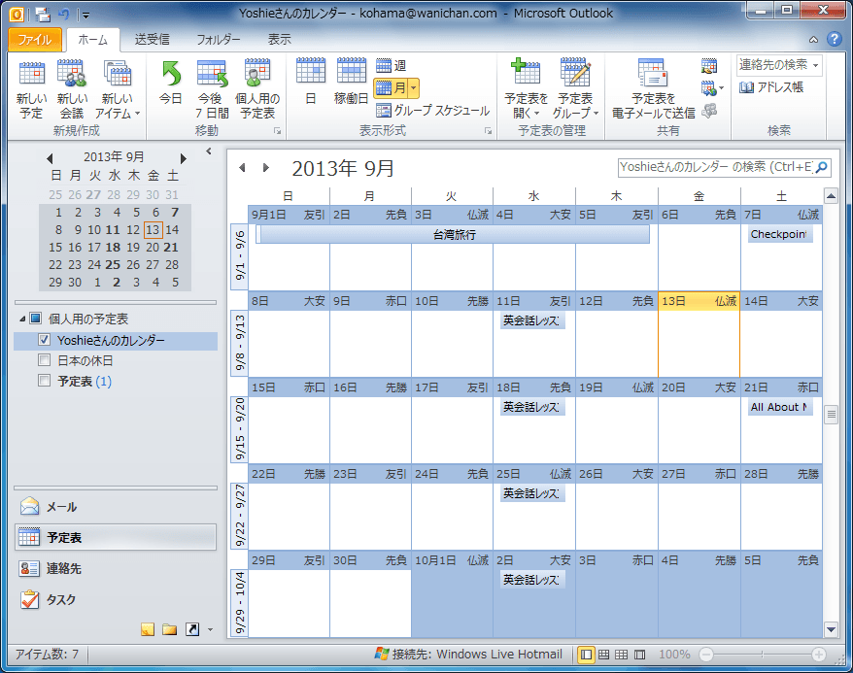Open the ファイル tab

coord(34,39)
